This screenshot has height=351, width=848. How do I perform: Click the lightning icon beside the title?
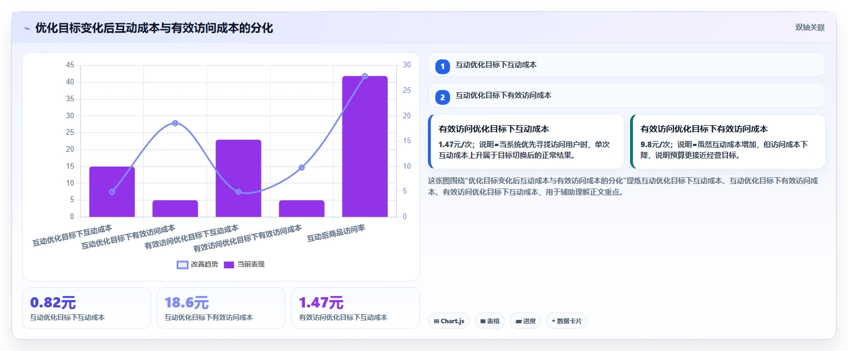coord(27,28)
